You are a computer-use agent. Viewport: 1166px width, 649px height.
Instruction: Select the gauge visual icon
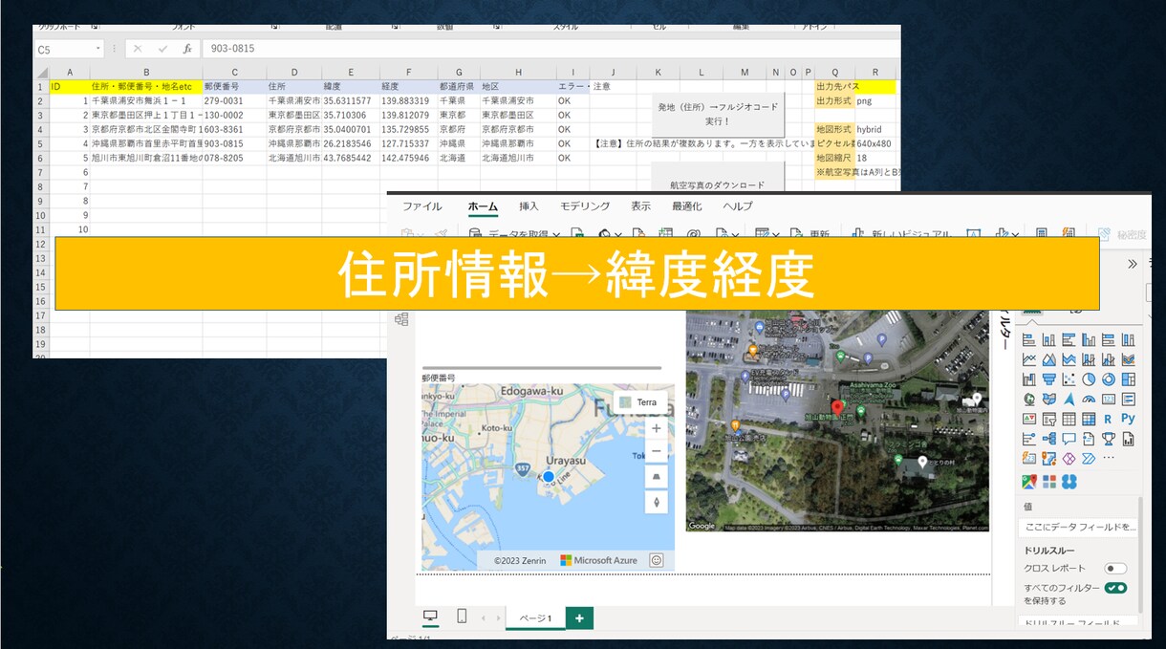(1089, 399)
